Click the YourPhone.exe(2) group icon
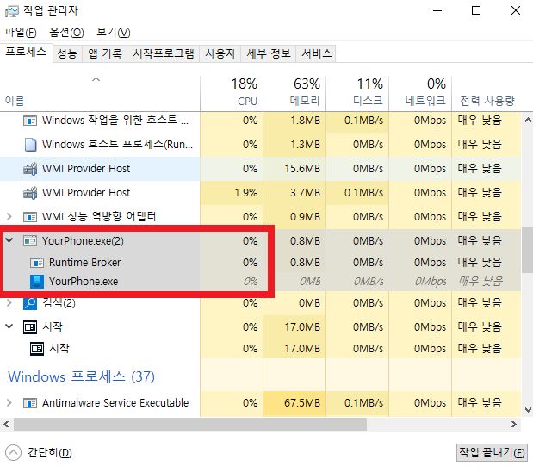Image resolution: width=533 pixels, height=472 pixels. pos(30,241)
